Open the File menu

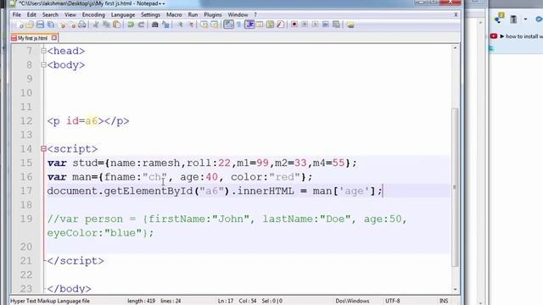point(17,15)
